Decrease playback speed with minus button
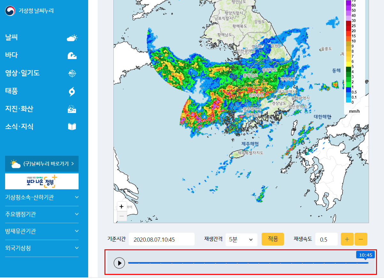The height and width of the screenshot is (279, 384). tap(361, 239)
